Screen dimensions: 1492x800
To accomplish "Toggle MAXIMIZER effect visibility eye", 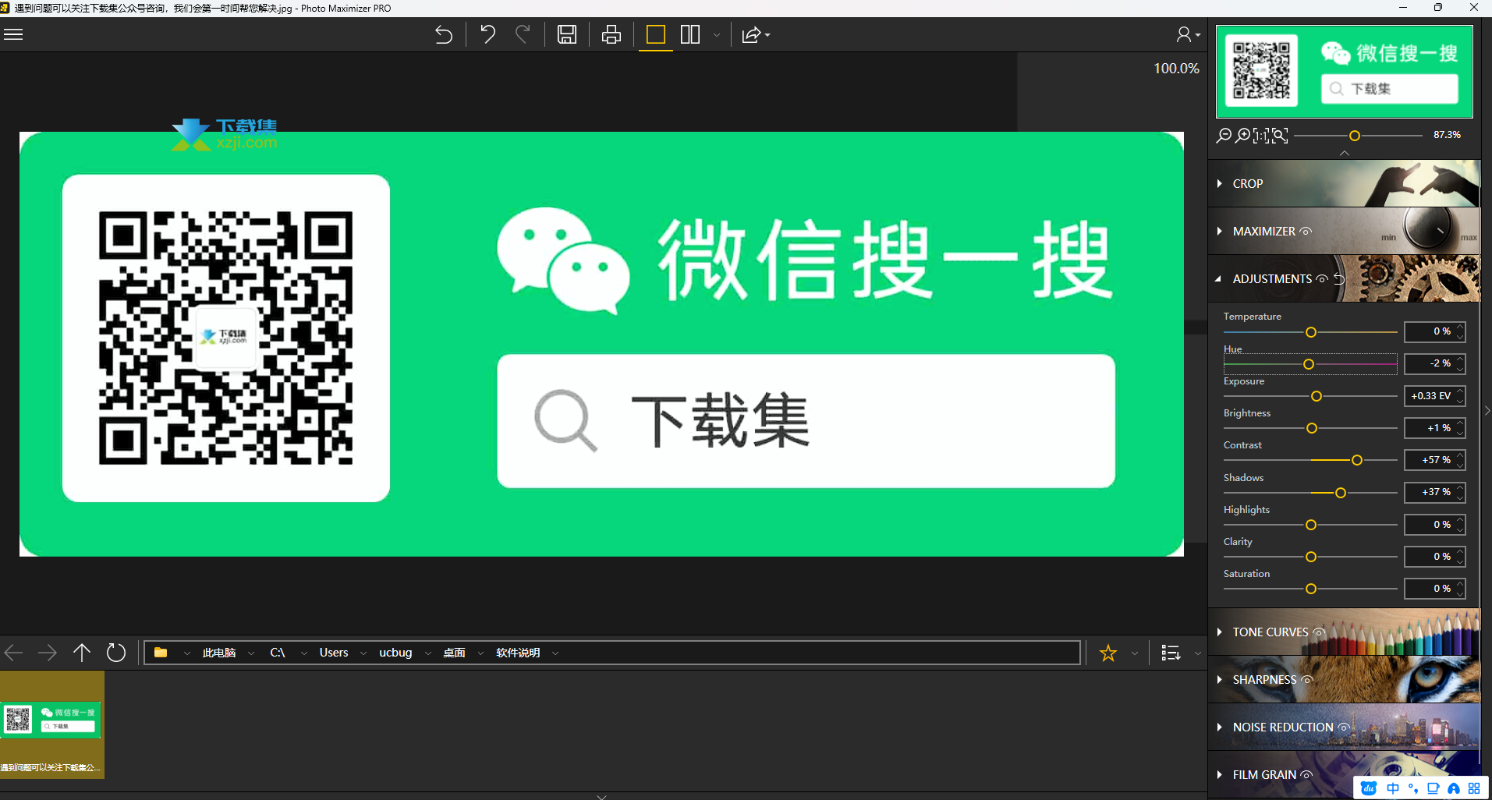I will (x=1306, y=231).
